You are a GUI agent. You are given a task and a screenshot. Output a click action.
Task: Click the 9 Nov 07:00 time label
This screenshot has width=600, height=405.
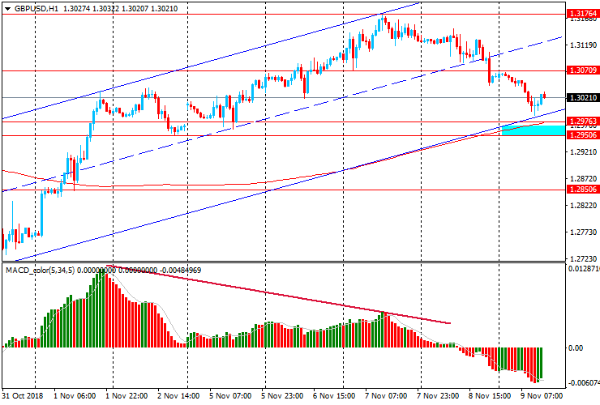click(x=541, y=396)
